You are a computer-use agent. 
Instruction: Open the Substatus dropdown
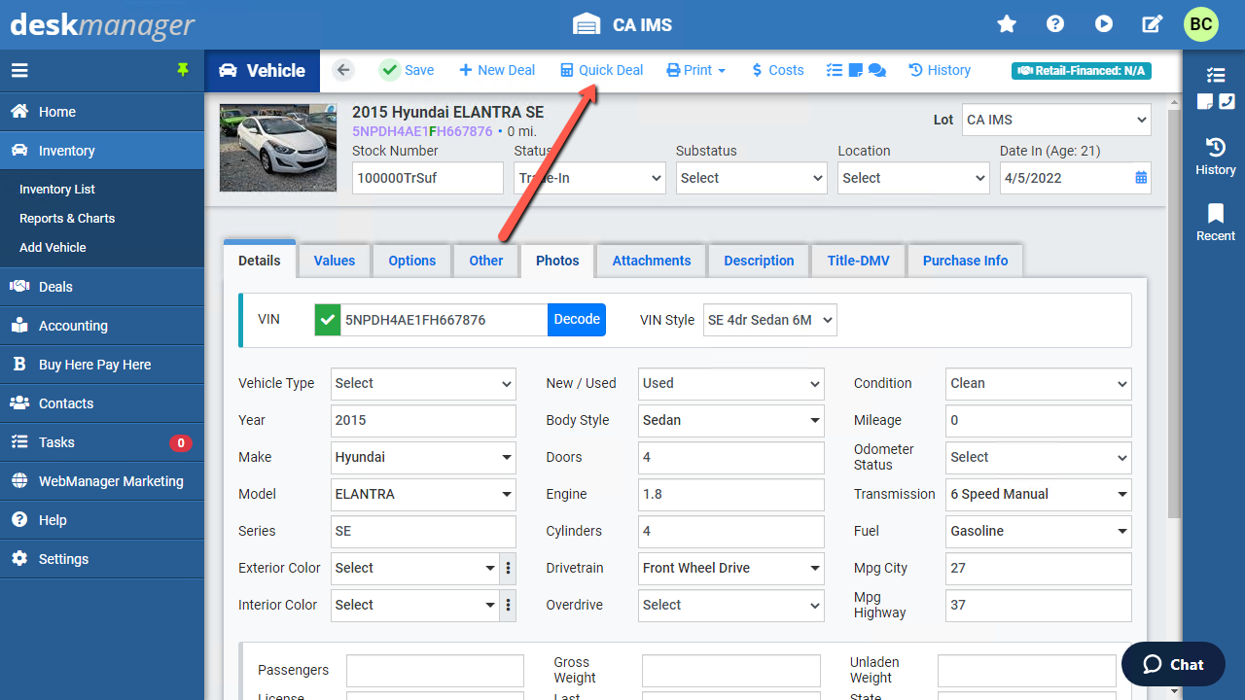(752, 178)
